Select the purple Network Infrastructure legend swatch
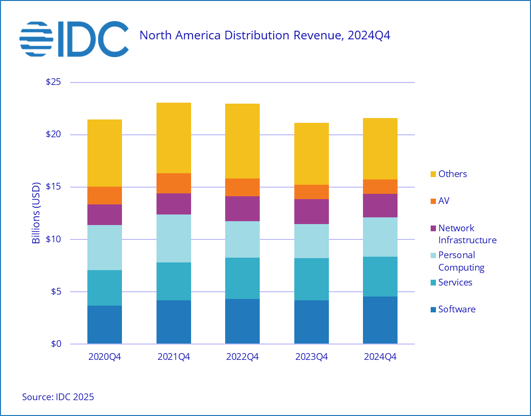The image size is (531, 416). tap(433, 228)
